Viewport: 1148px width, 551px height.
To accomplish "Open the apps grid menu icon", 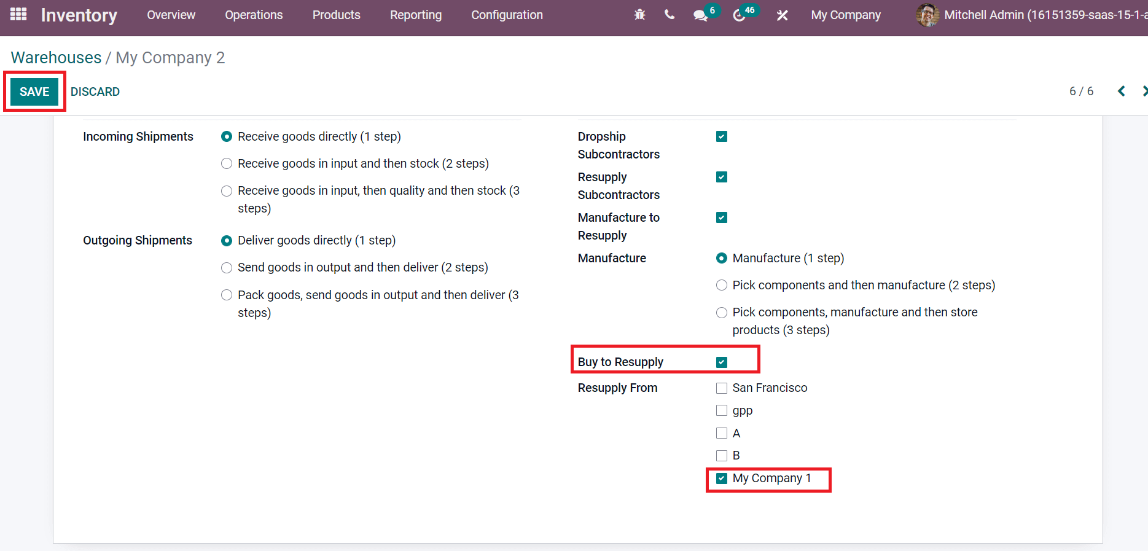I will [x=18, y=14].
